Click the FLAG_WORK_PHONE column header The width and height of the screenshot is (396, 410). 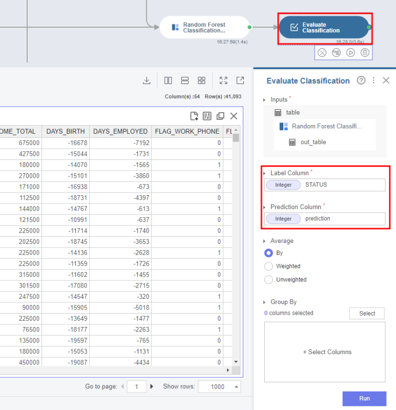[187, 131]
